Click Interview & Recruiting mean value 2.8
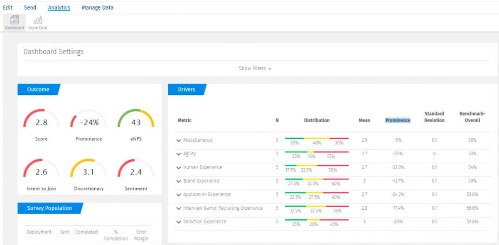The width and height of the screenshot is (499, 245). click(x=364, y=208)
